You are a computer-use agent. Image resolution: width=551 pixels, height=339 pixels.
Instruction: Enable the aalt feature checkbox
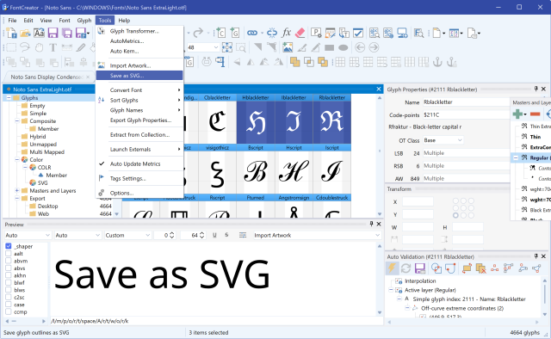click(9, 254)
